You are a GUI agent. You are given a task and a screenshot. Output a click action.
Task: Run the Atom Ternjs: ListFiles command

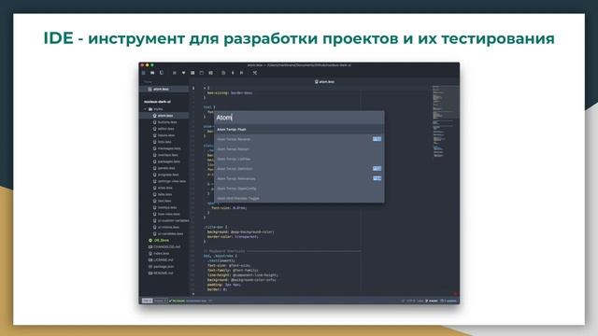coord(299,159)
